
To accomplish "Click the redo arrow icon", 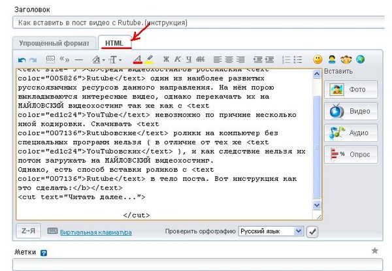I will (x=33, y=60).
